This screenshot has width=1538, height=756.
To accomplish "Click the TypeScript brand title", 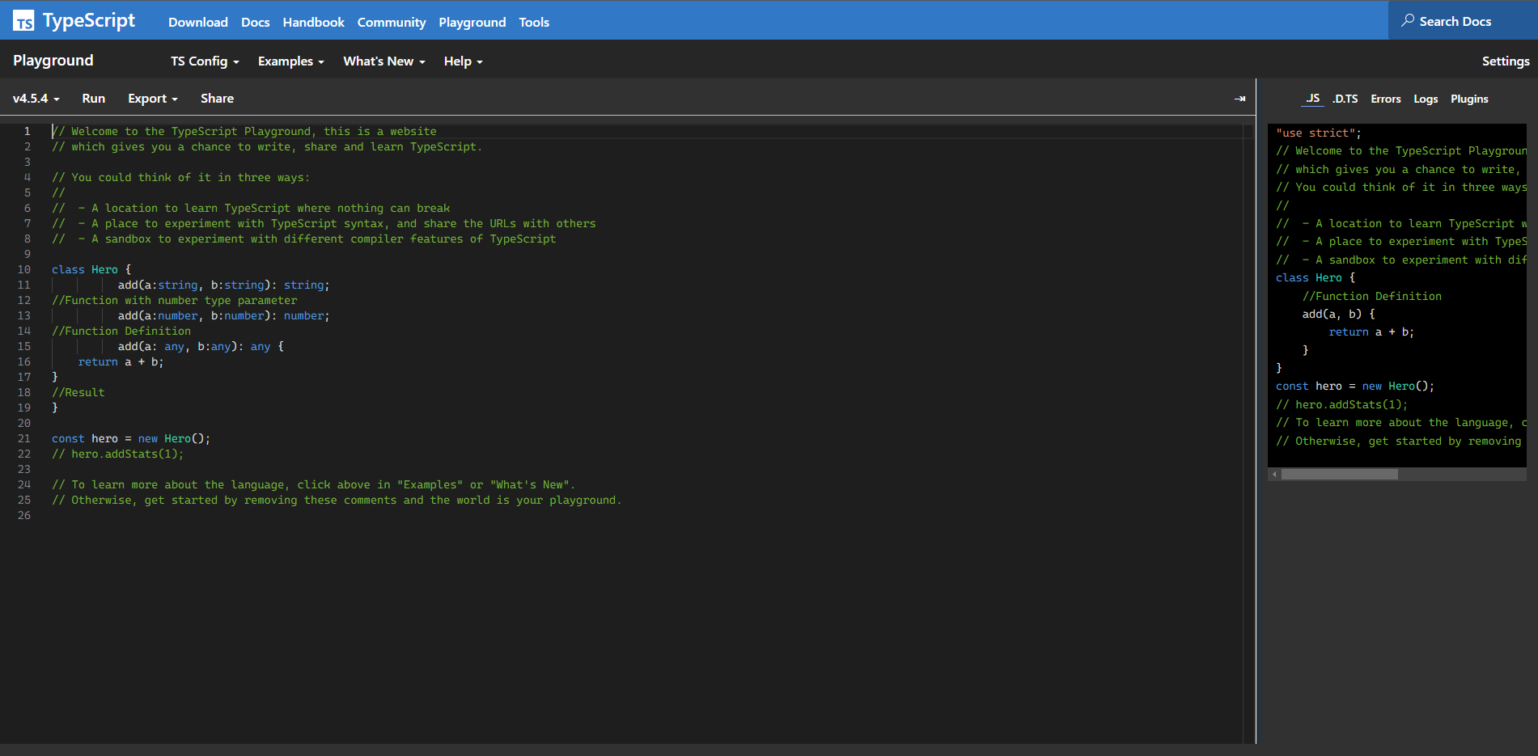I will click(x=89, y=21).
